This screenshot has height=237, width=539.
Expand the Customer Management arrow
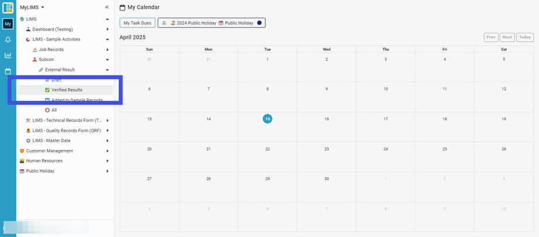tap(107, 151)
